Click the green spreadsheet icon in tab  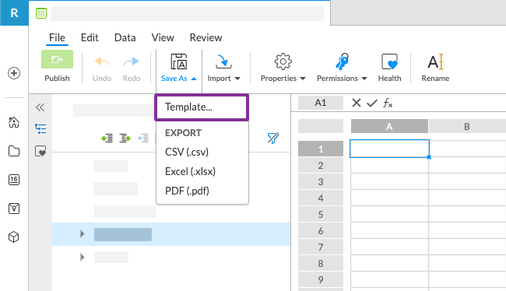pyautogui.click(x=41, y=13)
